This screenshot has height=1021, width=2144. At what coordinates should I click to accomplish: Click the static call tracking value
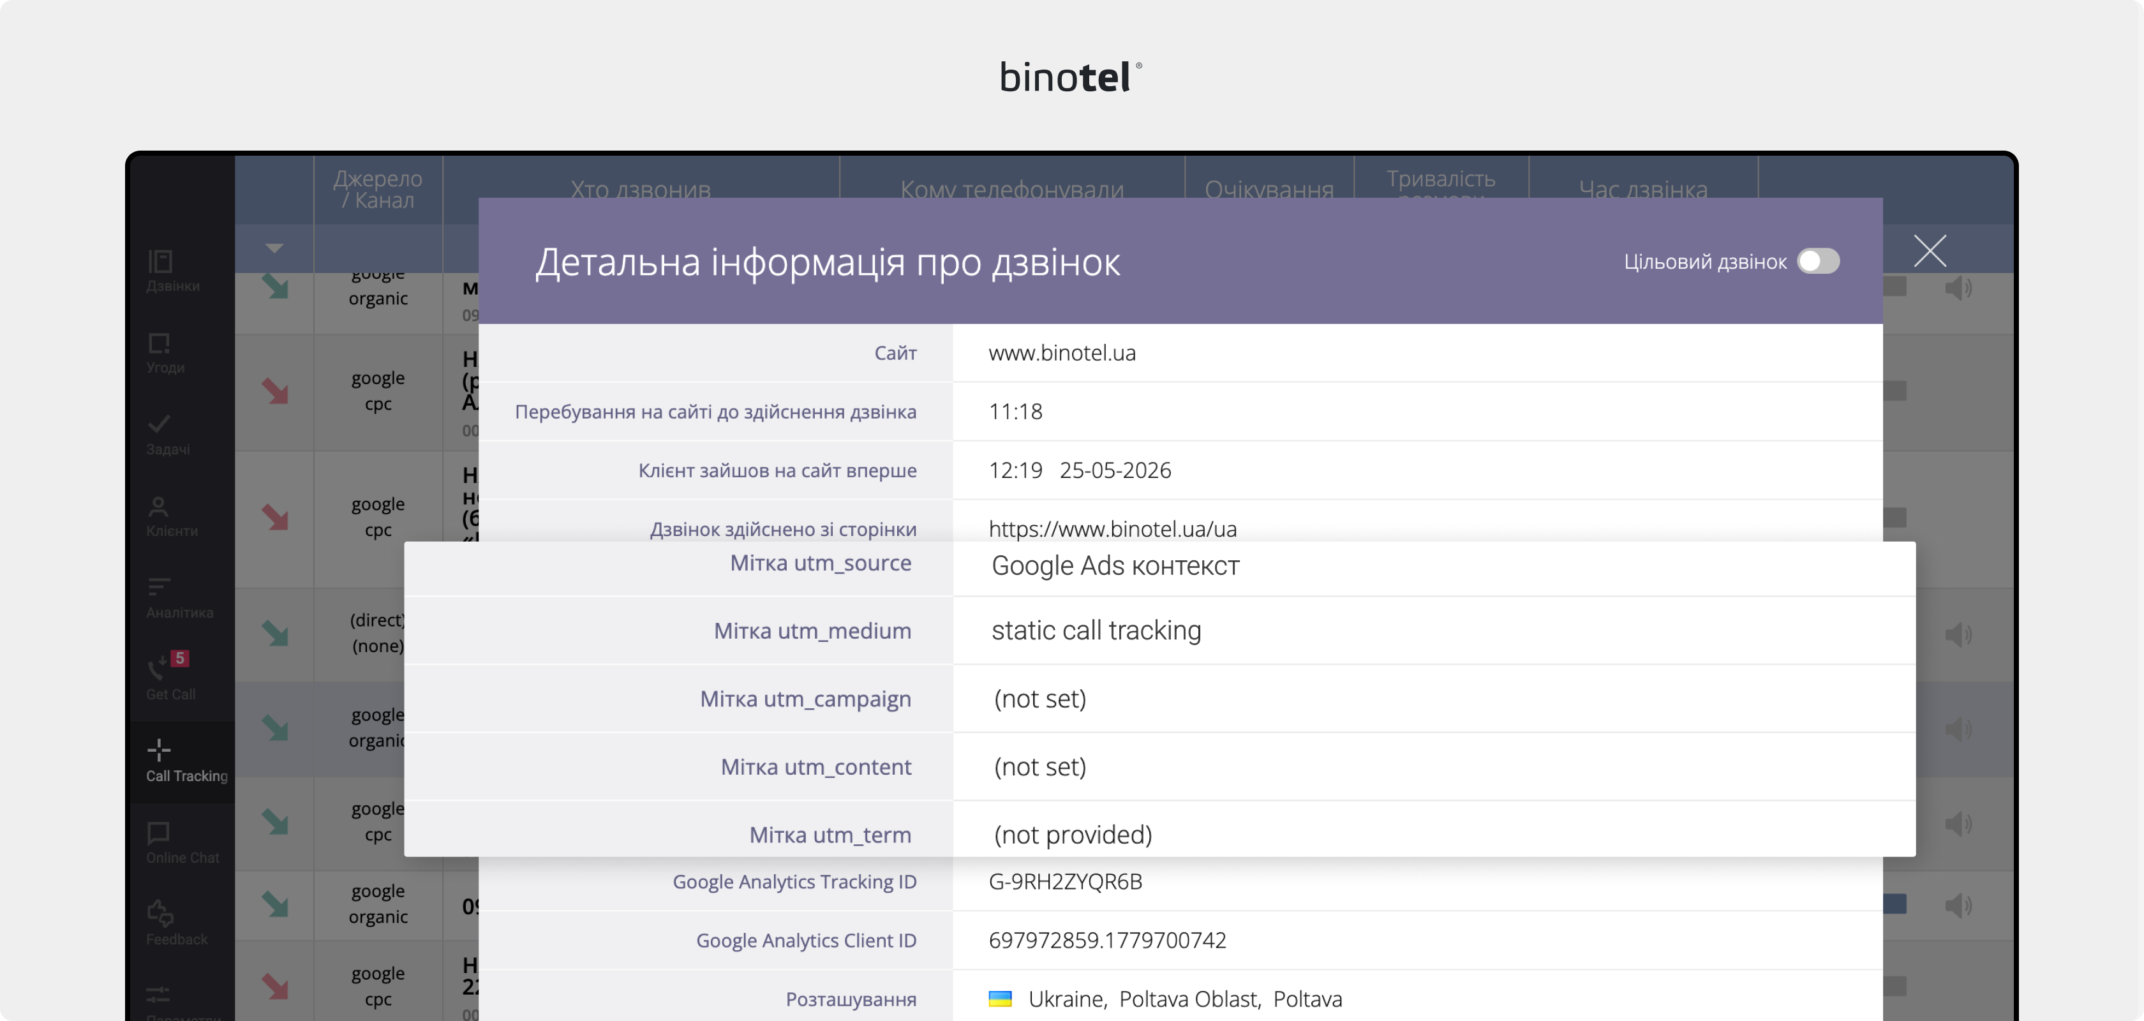pos(1096,630)
